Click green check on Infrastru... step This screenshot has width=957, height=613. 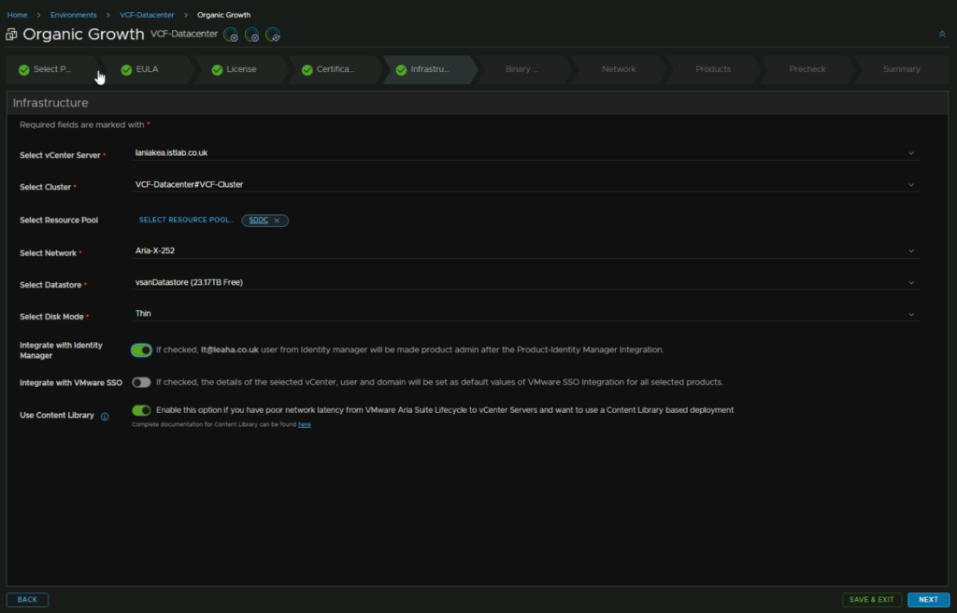coord(401,70)
